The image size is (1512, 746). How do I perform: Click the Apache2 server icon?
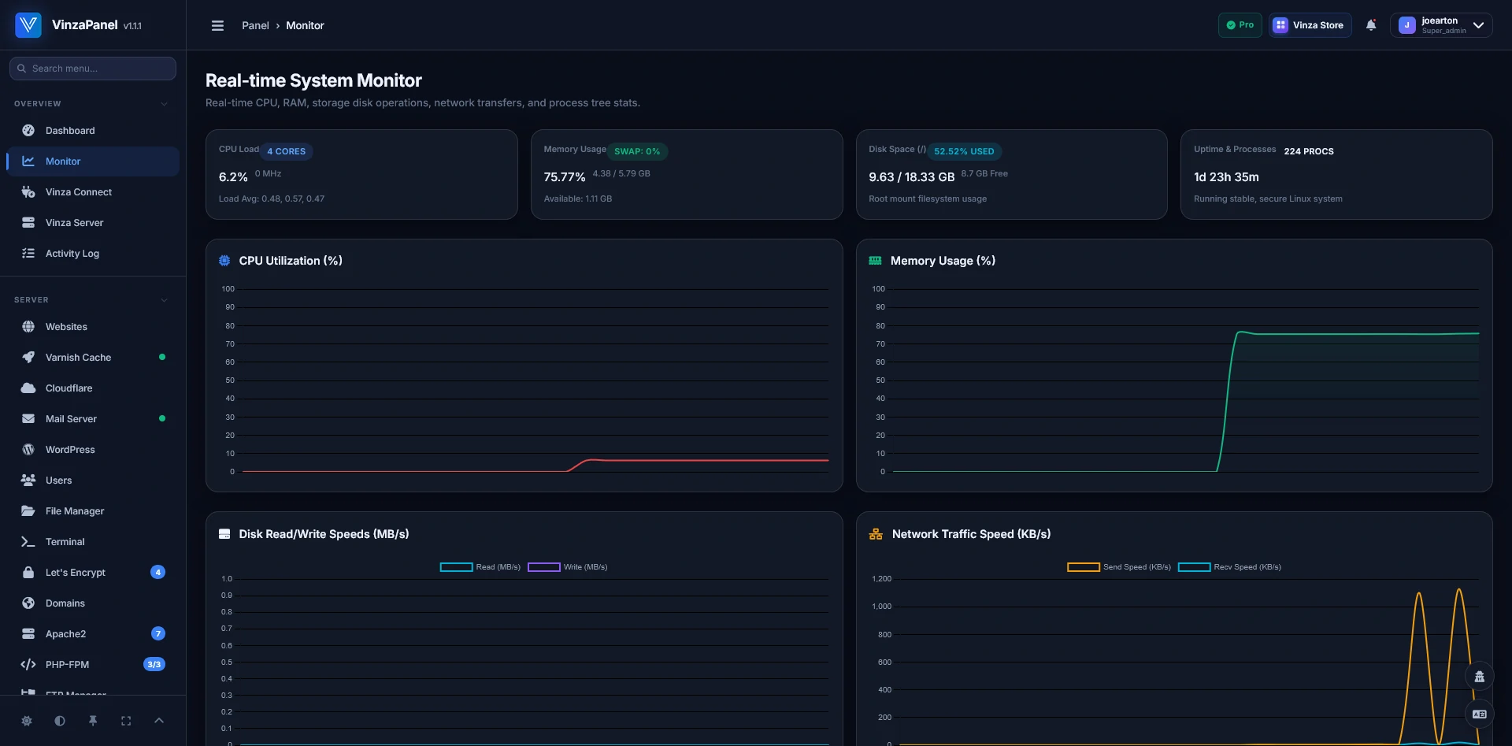pos(28,634)
